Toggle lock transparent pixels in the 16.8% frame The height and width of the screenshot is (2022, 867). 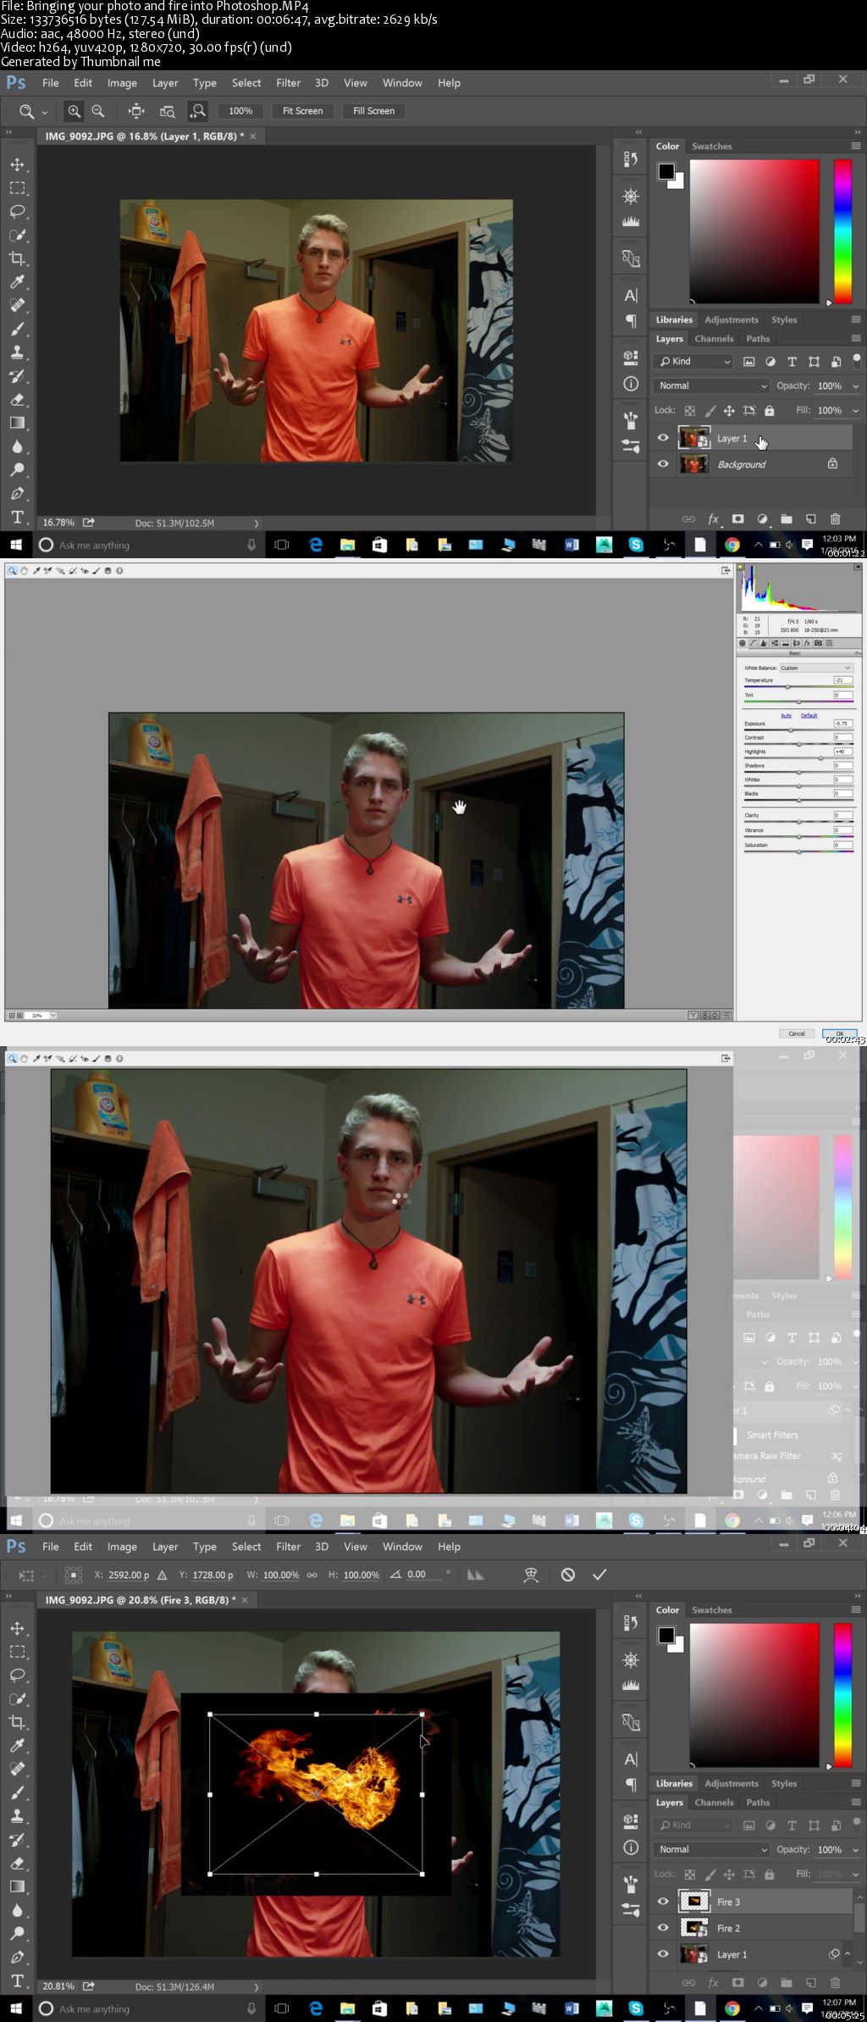tap(690, 411)
